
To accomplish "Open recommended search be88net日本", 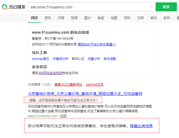I will pyautogui.click(x=95, y=85).
